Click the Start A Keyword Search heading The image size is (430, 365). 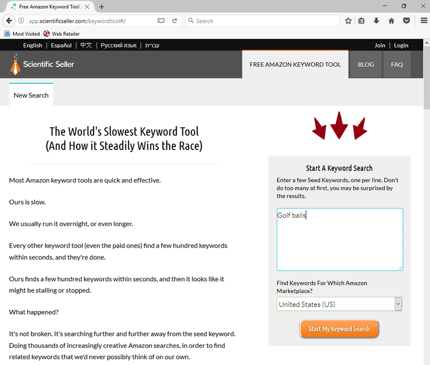click(x=339, y=168)
